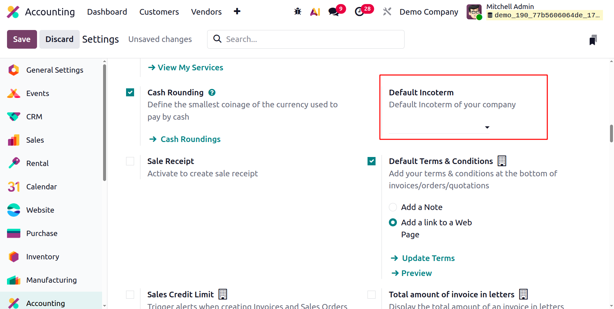This screenshot has height=309, width=614.
Task: Open the conversations chat icon
Action: [x=334, y=12]
